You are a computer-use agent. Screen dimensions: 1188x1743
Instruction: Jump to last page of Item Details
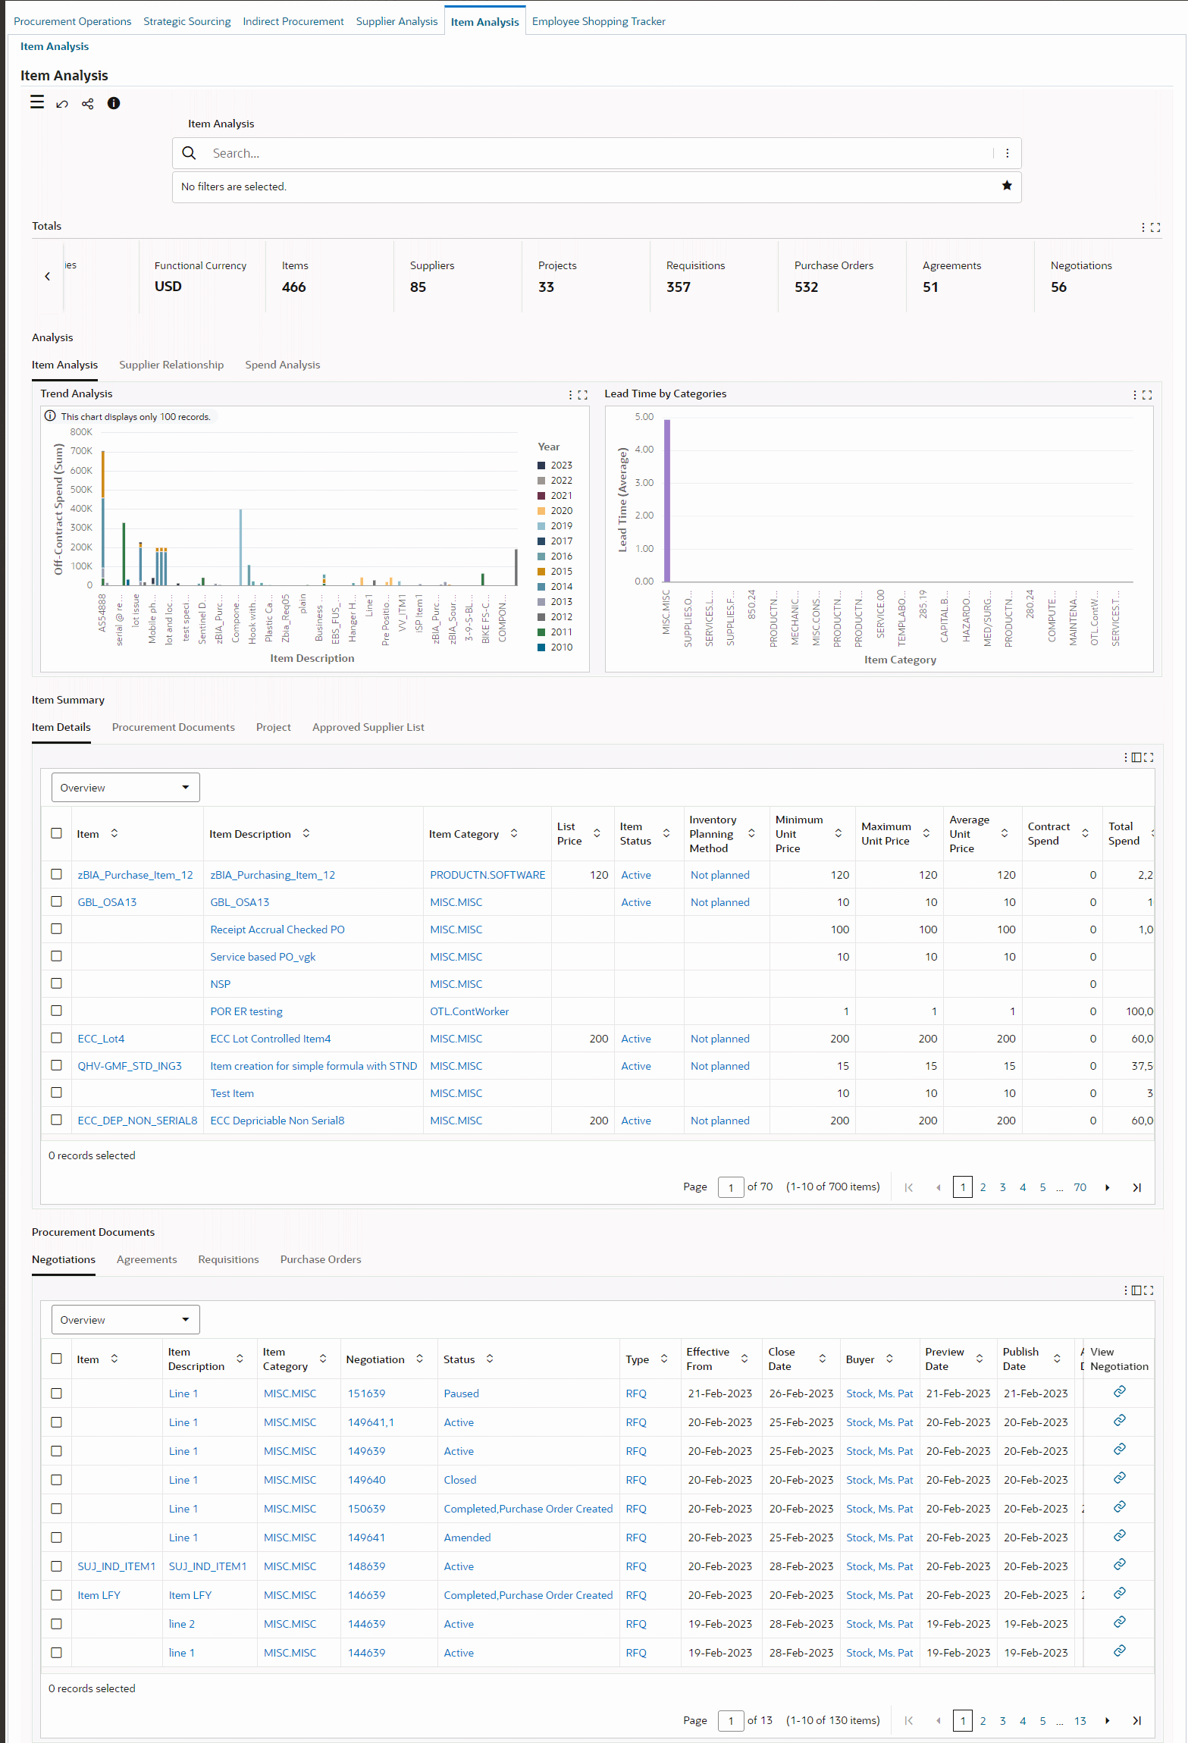[1136, 1187]
